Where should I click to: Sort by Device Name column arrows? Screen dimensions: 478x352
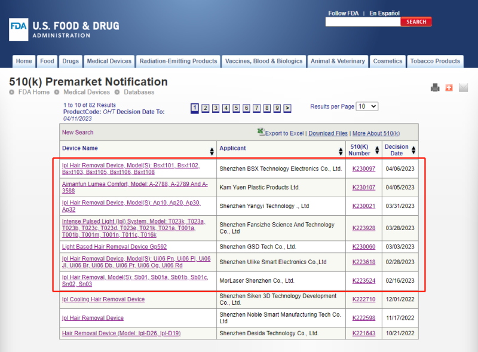(x=212, y=151)
